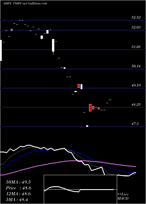146x204 pixels.
Task: Click the small white candle on the 47.3 line
Action: point(87,126)
